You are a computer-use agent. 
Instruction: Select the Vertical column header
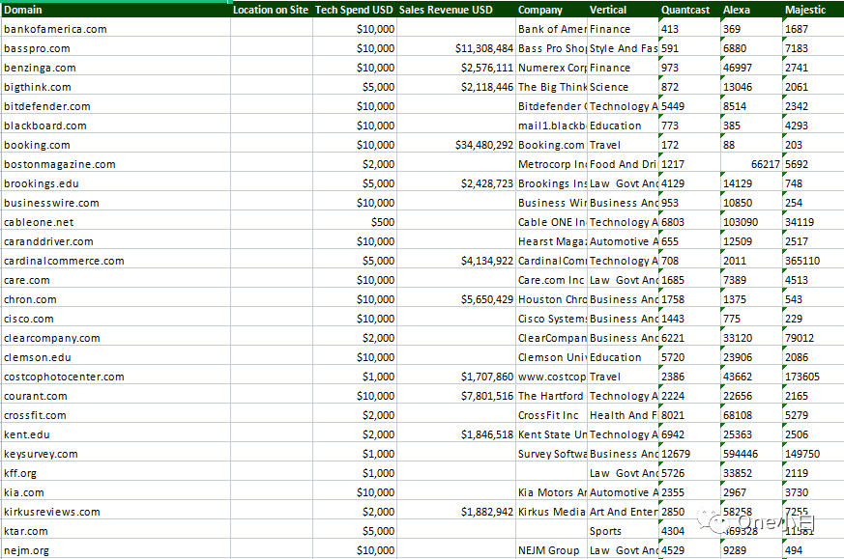[x=608, y=10]
